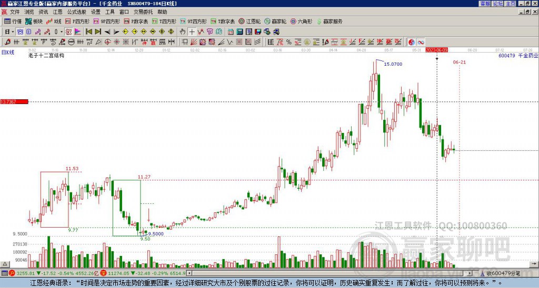Open the calendar date icon
The image size is (539, 288).
tap(231, 32)
